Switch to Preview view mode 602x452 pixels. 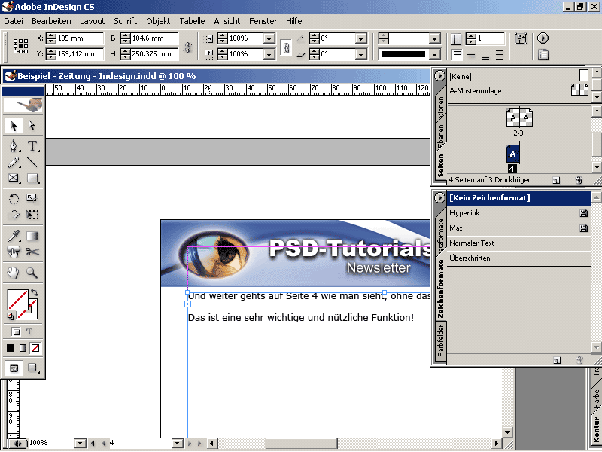32,368
